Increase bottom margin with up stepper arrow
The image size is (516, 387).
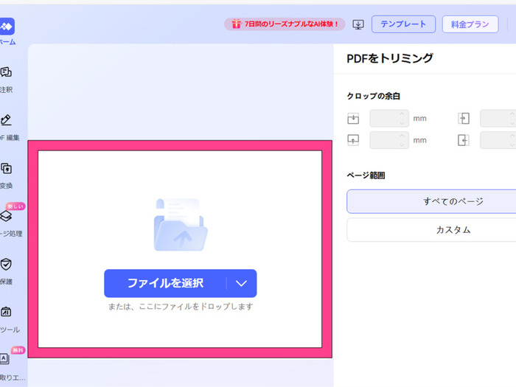point(402,136)
